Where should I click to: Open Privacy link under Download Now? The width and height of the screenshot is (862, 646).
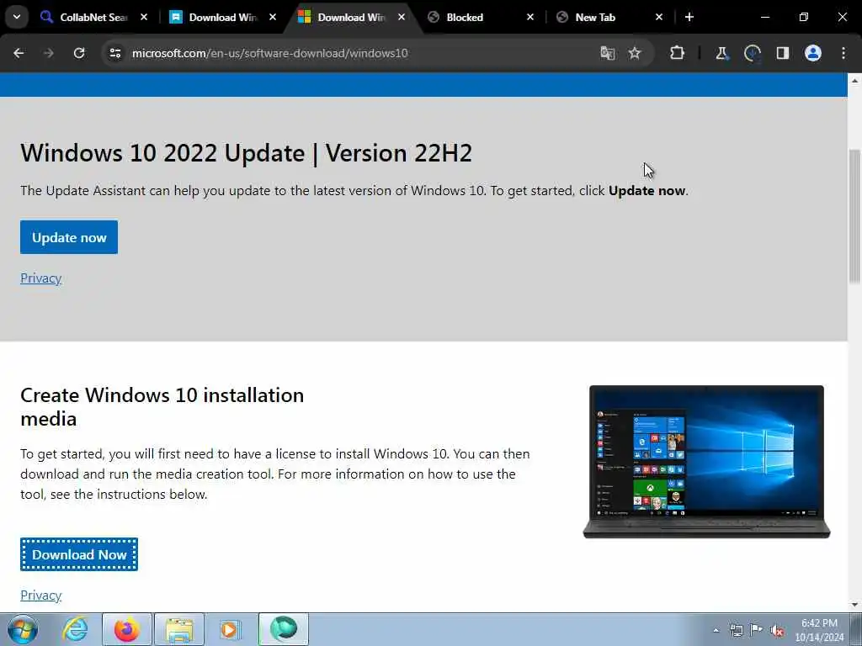click(40, 595)
